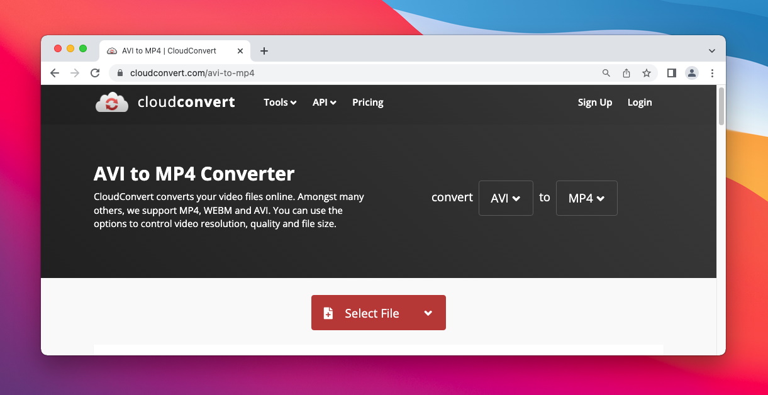Open the browser side panel icon
The height and width of the screenshot is (395, 768).
[x=671, y=73]
